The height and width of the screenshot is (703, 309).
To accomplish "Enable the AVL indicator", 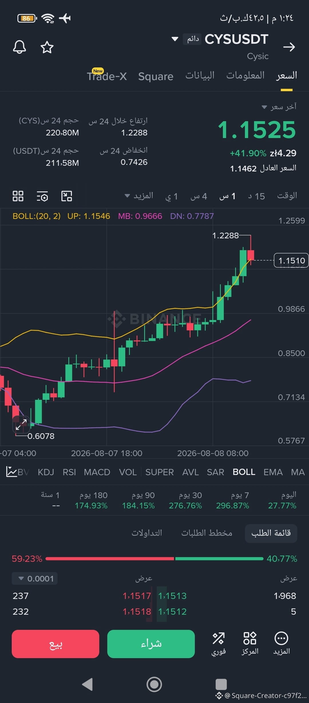I will [191, 472].
